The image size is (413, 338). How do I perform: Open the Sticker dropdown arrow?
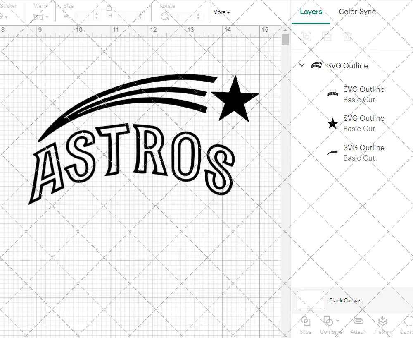tap(6, 17)
